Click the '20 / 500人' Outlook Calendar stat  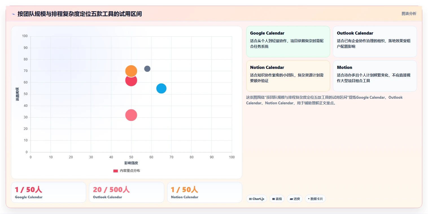point(111,190)
